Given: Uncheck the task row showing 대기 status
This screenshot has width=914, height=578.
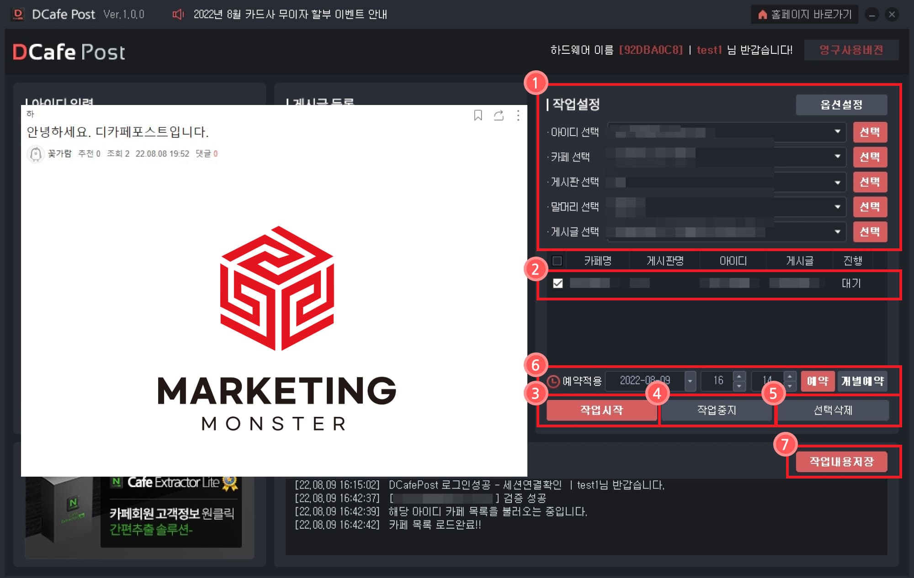Looking at the screenshot, I should point(558,283).
